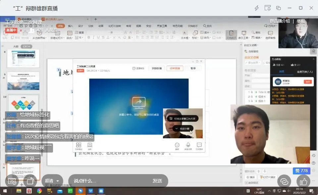Select the slide 10 thumbnail with colored diamonds
Viewport: 318px width, 195px height.
pos(23,103)
